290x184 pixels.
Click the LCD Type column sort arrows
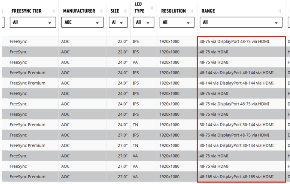tap(152, 7)
